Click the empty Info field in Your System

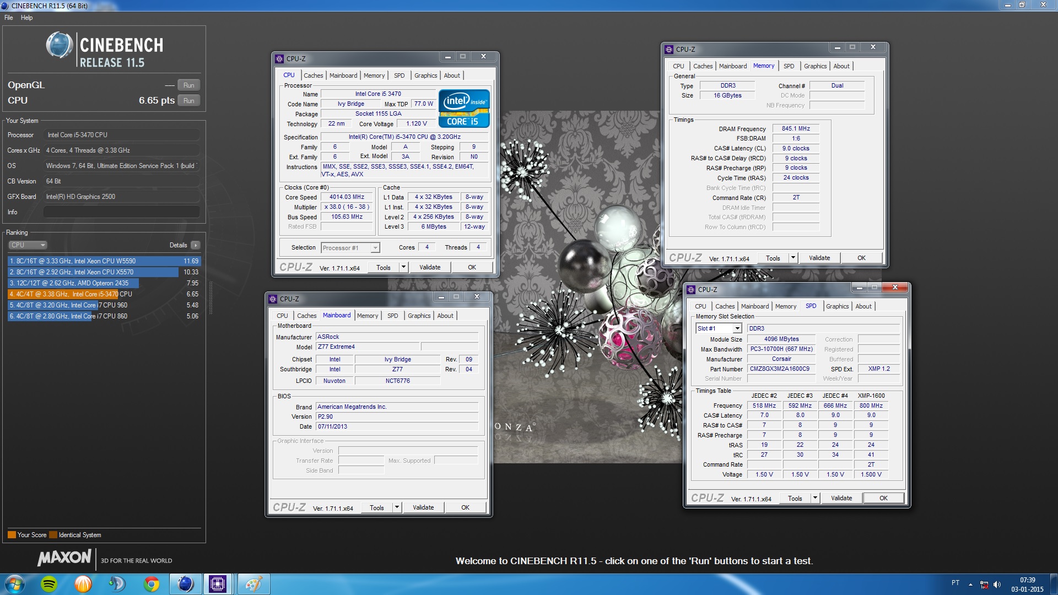pyautogui.click(x=121, y=212)
